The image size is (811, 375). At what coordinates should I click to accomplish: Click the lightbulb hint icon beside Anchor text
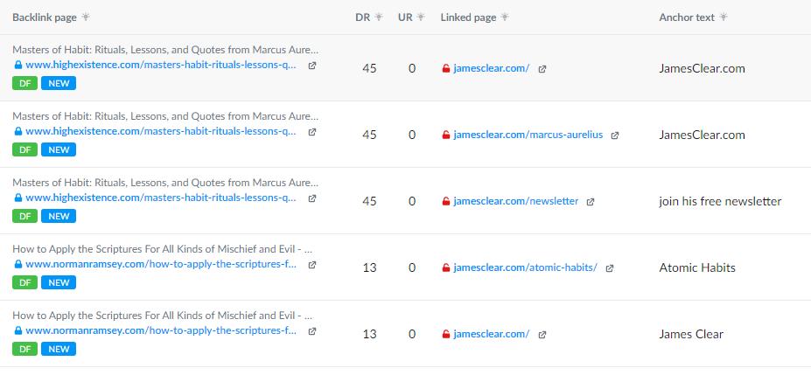(723, 17)
